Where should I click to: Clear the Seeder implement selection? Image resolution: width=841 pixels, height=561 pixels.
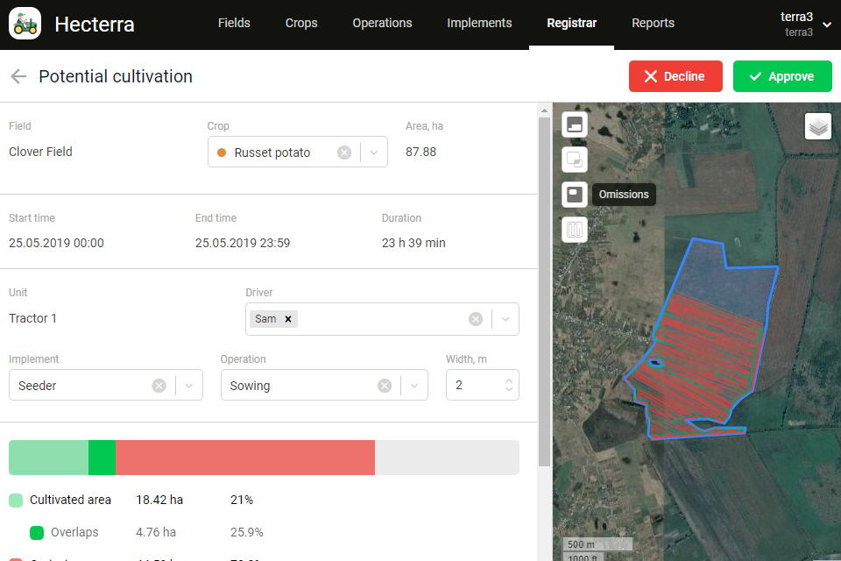pos(159,386)
